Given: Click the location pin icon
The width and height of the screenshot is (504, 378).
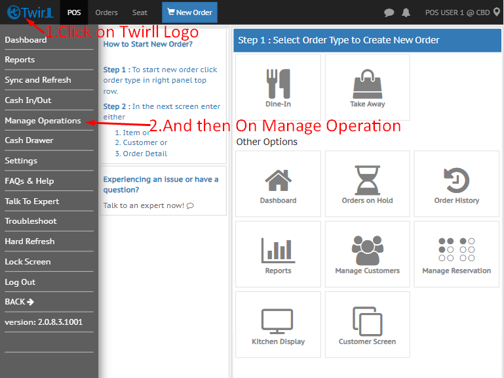Looking at the screenshot, I should (x=497, y=12).
